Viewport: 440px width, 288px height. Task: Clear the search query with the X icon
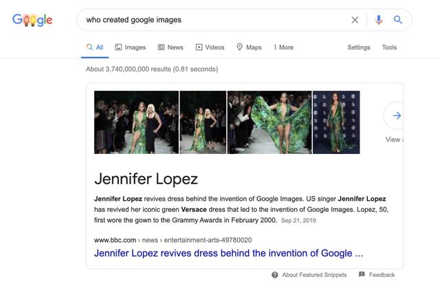click(355, 20)
